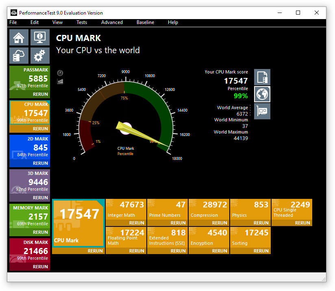This screenshot has height=291, width=335.
Task: Open the Edit menu
Action: point(35,22)
